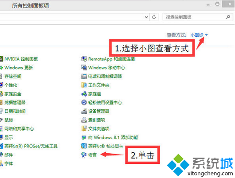Click the 家庭组 icon
The image size is (235, 178).
pos(84,94)
